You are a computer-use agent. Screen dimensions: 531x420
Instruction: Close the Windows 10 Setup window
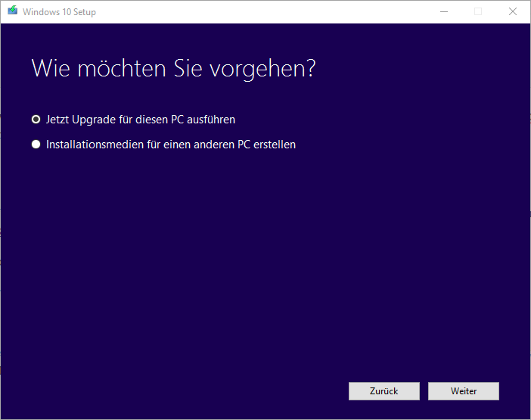pos(513,12)
